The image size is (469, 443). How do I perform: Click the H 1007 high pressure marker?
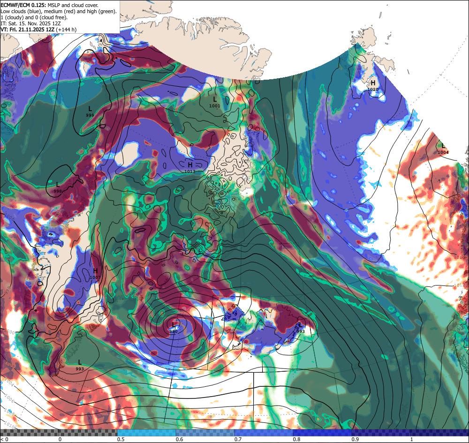coord(95,274)
